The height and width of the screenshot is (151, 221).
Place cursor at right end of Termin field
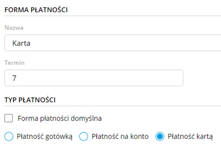point(178,78)
